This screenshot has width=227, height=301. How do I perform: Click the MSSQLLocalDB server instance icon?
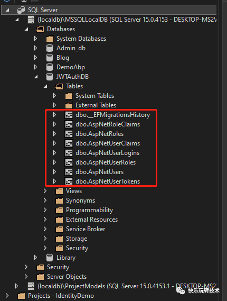tap(31, 20)
